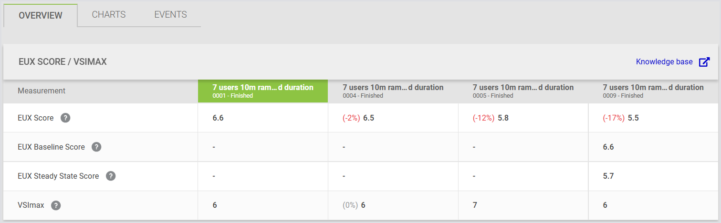
Task: Select the 0004 - Finished test column header
Action: (x=393, y=91)
